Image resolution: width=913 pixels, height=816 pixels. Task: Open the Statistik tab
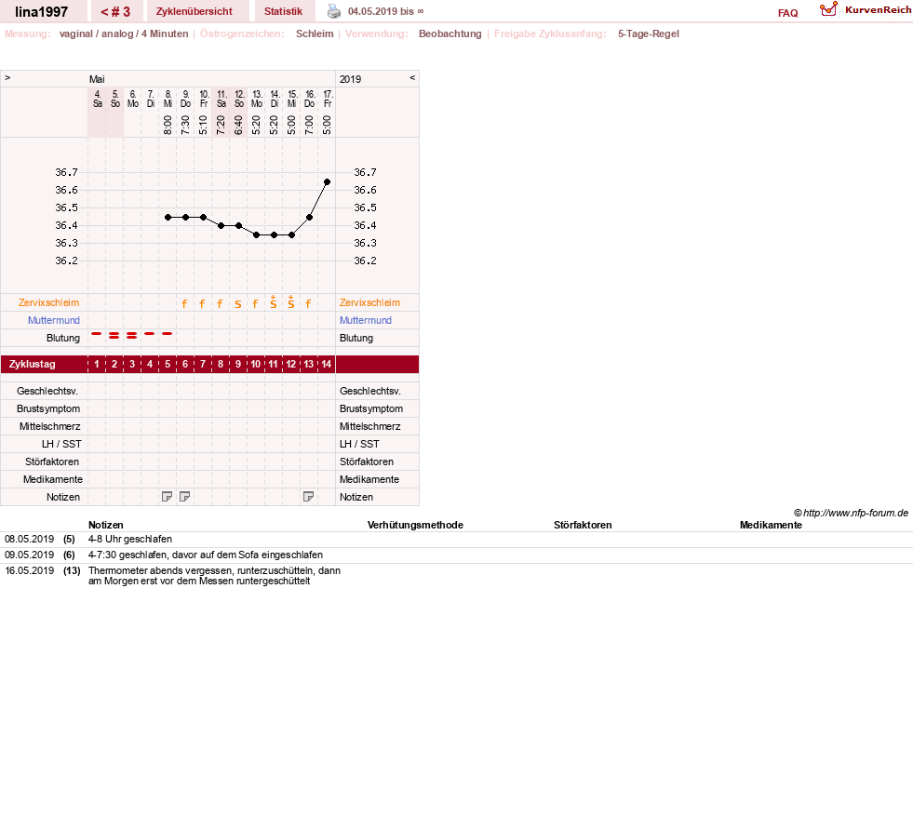pos(284,12)
